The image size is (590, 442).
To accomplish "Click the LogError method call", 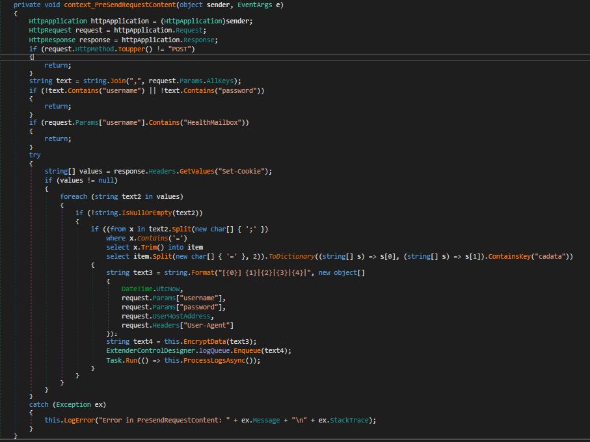I will (79, 421).
